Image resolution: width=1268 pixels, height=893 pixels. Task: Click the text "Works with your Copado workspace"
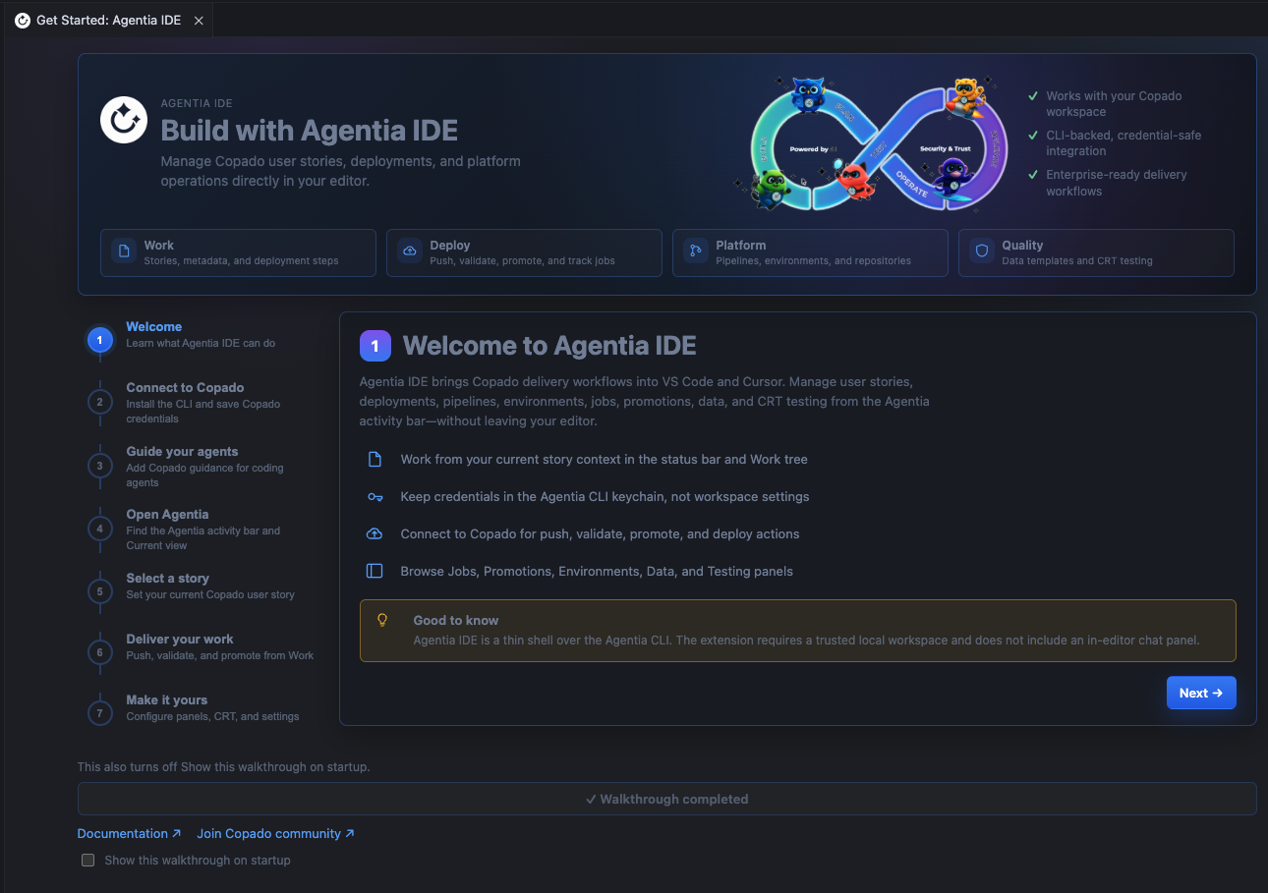coord(1114,104)
